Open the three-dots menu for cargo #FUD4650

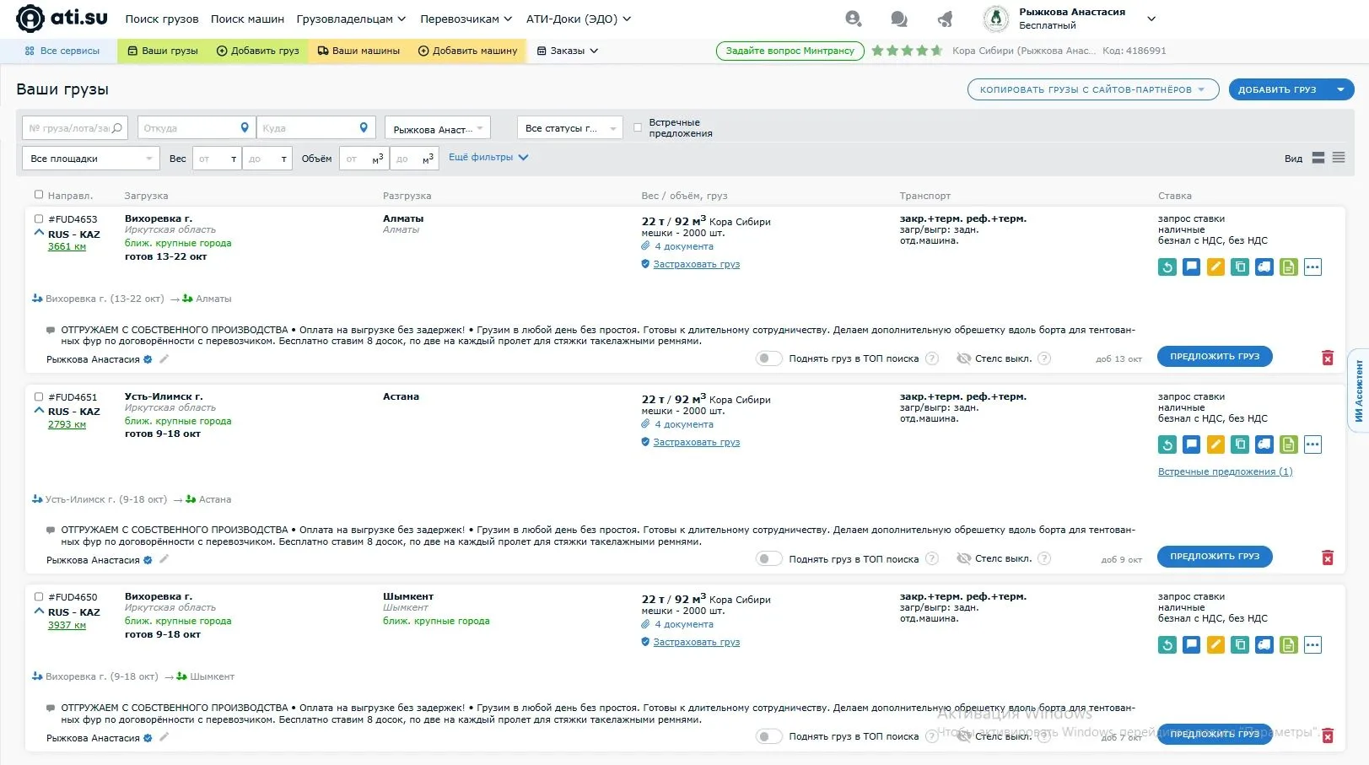coord(1312,645)
